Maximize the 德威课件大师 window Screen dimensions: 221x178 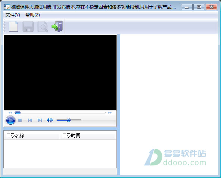click(199, 7)
